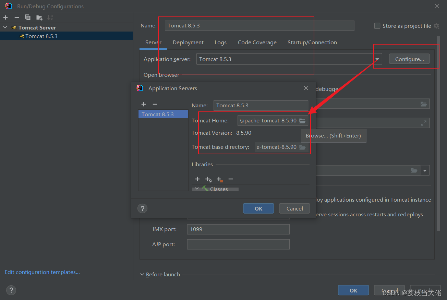Open help in Run/Debug Configurations window

pyautogui.click(x=11, y=290)
